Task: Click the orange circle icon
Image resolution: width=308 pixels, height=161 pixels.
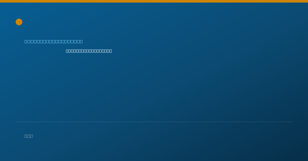Action: [19, 22]
